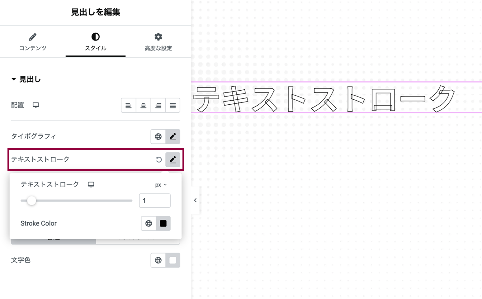Image resolution: width=482 pixels, height=299 pixels.
Task: Focus the stroke width value field
Action: [155, 201]
